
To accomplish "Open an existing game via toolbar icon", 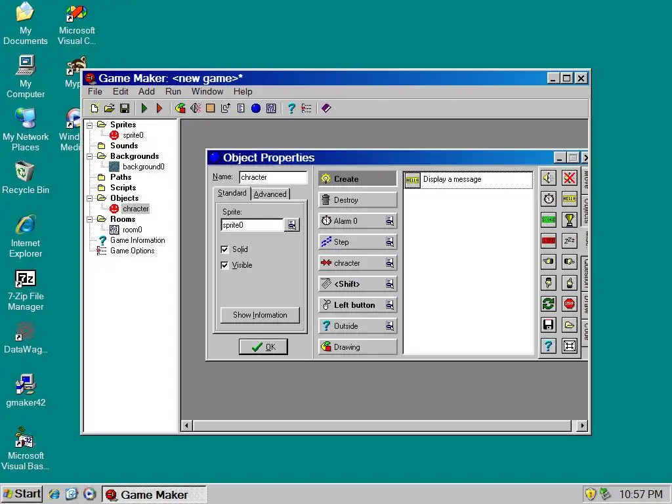I will click(x=110, y=108).
